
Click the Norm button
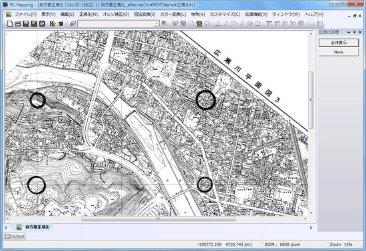tap(339, 52)
